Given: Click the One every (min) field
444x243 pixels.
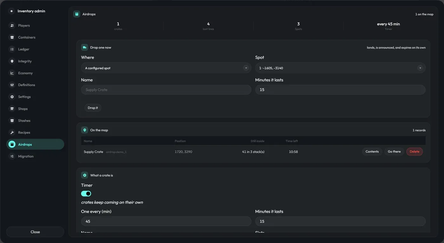Looking at the screenshot, I should 166,221.
